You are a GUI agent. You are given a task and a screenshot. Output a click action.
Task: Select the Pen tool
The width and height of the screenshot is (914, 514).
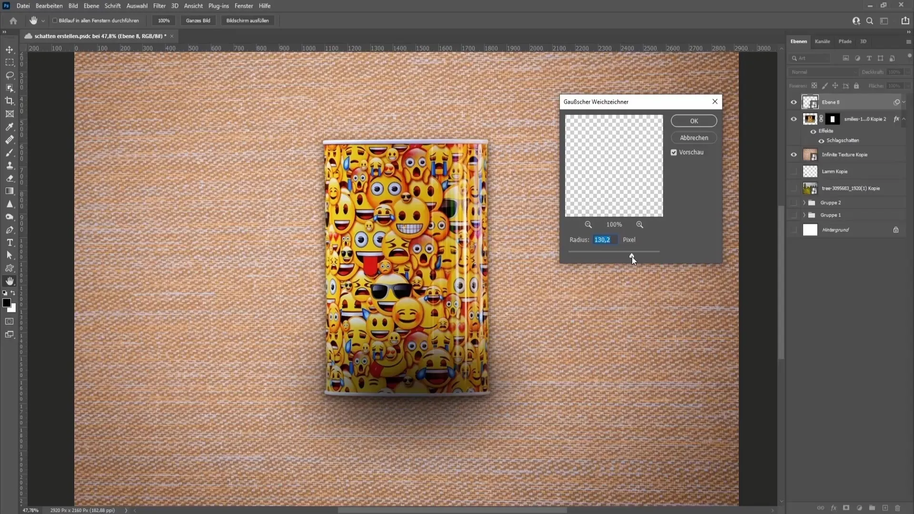pos(10,229)
